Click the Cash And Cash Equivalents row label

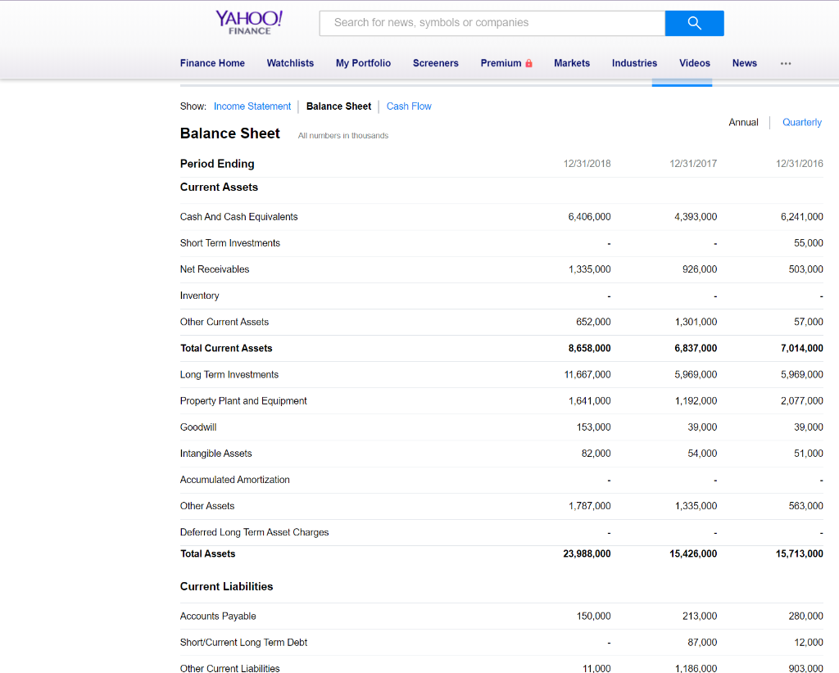point(238,216)
